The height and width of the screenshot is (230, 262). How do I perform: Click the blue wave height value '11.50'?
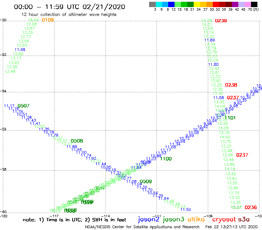point(186,209)
